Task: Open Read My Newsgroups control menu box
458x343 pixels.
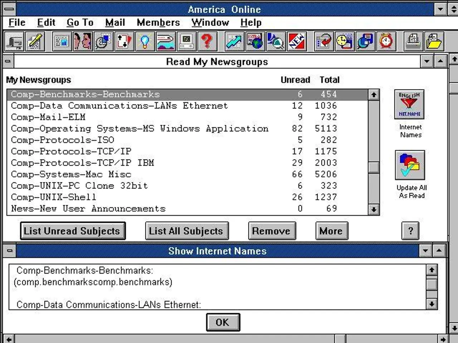Action: point(8,61)
